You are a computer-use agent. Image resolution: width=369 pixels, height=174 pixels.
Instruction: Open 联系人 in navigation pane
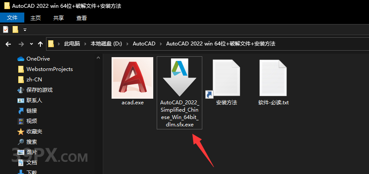click(x=34, y=100)
